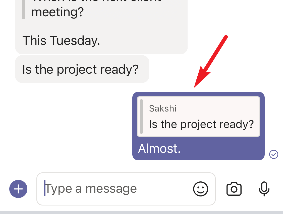Click gray quote bar beside Sakshi quote
The width and height of the screenshot is (283, 214).
(141, 117)
